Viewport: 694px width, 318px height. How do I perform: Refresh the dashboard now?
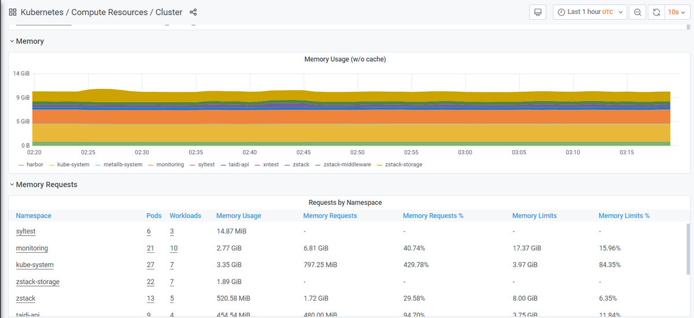coord(656,12)
